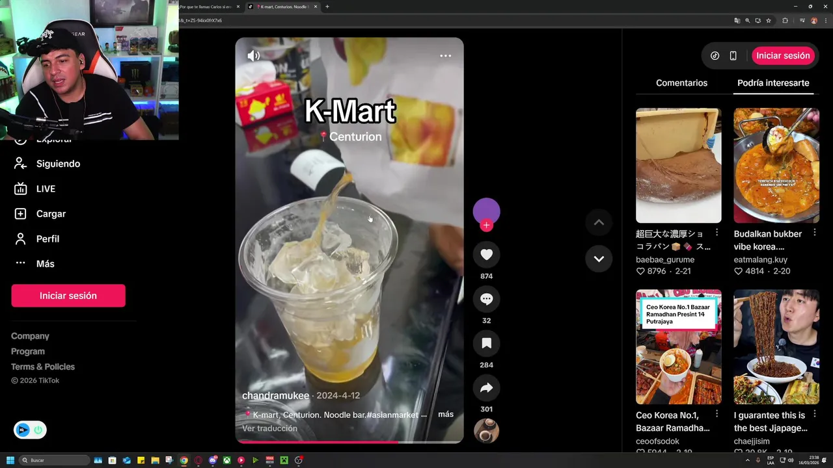
Task: Open Opera GX from the taskbar
Action: (x=198, y=460)
